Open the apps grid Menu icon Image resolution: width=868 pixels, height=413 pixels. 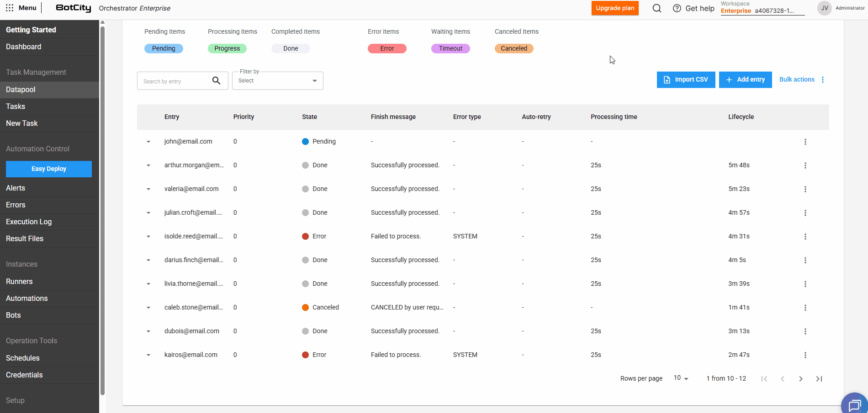click(x=10, y=8)
